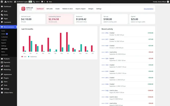
Task: Open the comments bubble in admin bar
Action: 42,2
